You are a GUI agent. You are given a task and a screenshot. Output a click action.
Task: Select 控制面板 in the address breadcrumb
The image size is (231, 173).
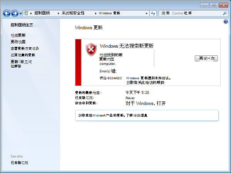pyautogui.click(x=42, y=13)
